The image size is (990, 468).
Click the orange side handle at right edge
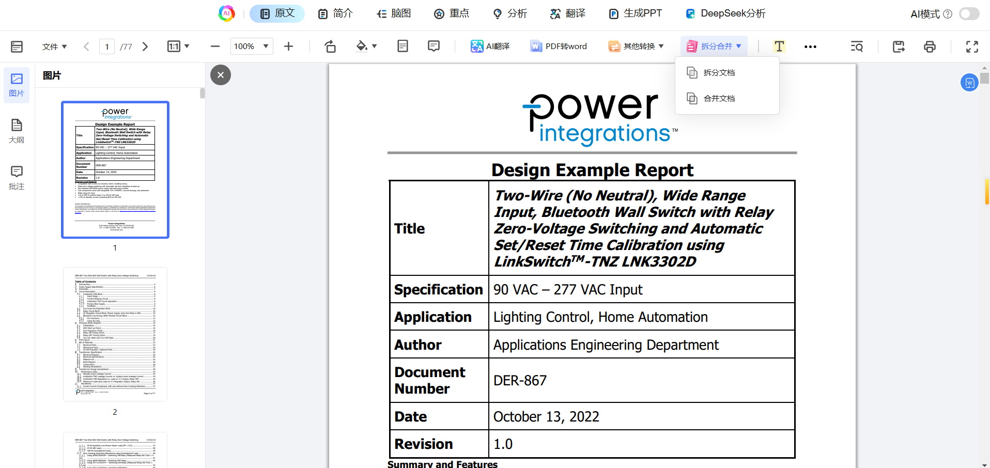987,192
